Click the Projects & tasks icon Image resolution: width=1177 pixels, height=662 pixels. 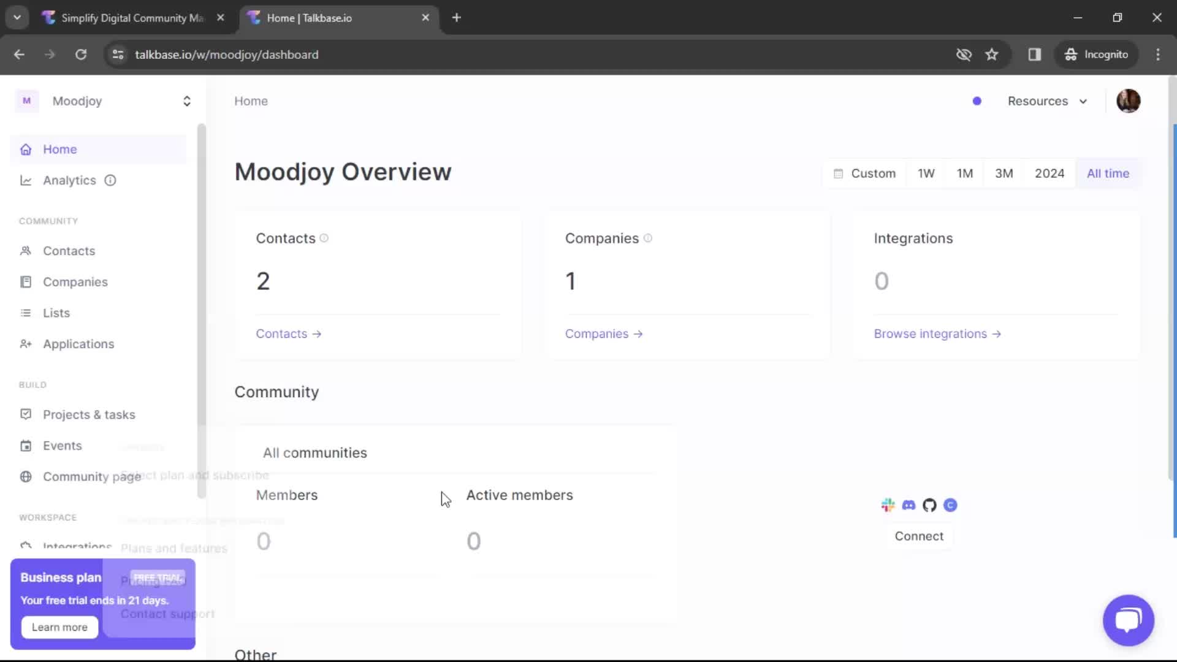(26, 414)
